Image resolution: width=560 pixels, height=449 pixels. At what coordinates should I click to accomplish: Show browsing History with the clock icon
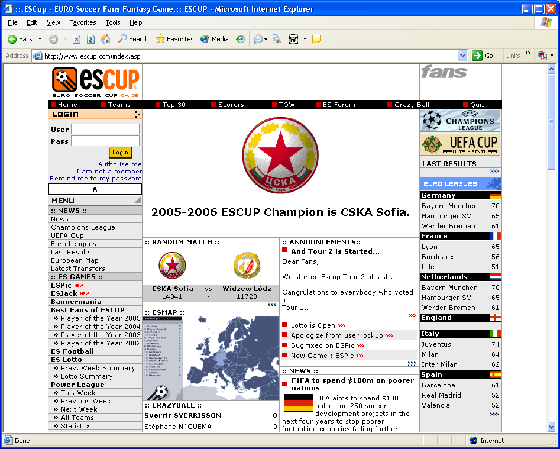click(x=240, y=39)
